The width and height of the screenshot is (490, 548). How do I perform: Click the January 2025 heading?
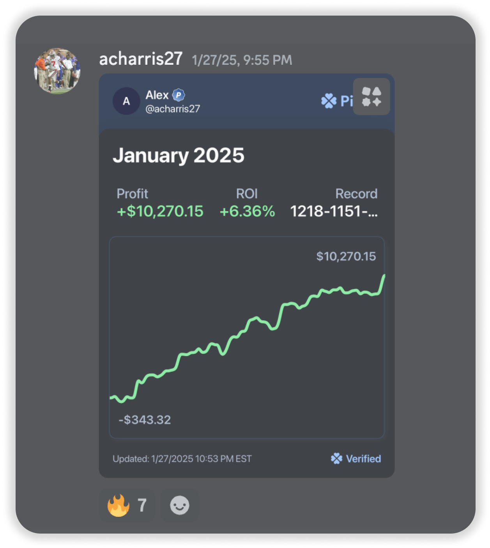point(179,155)
